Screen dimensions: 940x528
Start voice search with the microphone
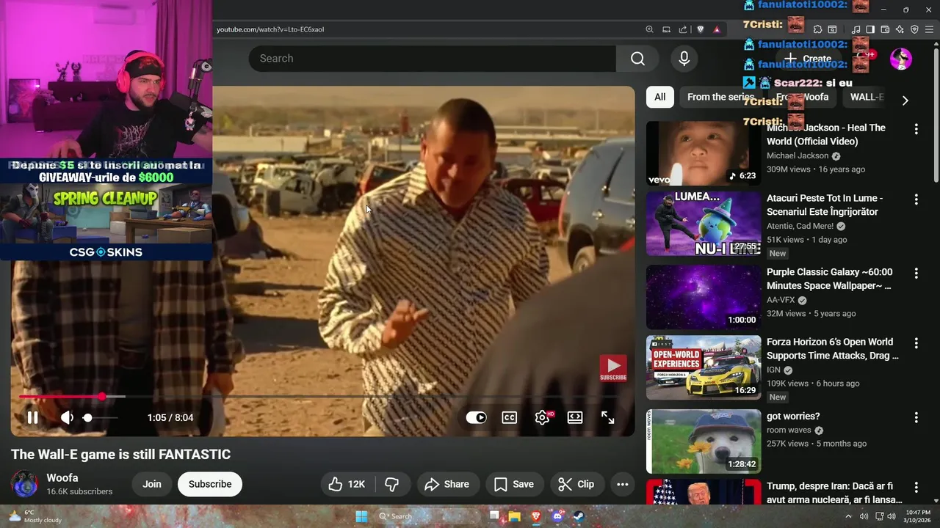(684, 59)
